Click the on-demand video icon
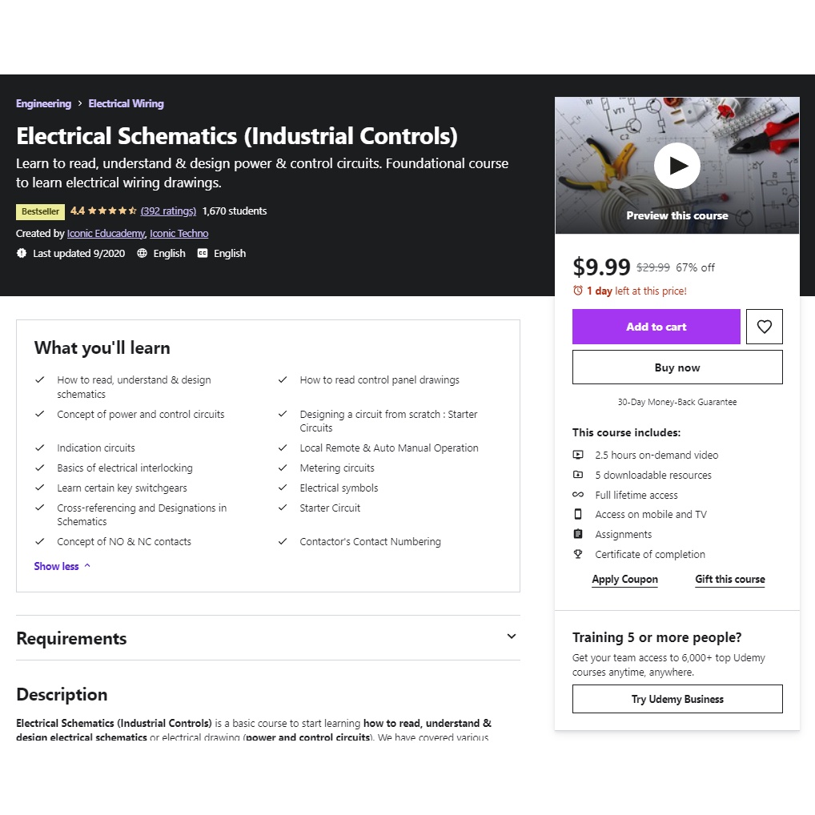The width and height of the screenshot is (815, 815). (x=578, y=455)
